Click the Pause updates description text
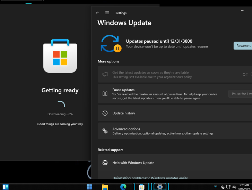Screen dimensions: 252x190 pyautogui.click(x=165, y=96)
